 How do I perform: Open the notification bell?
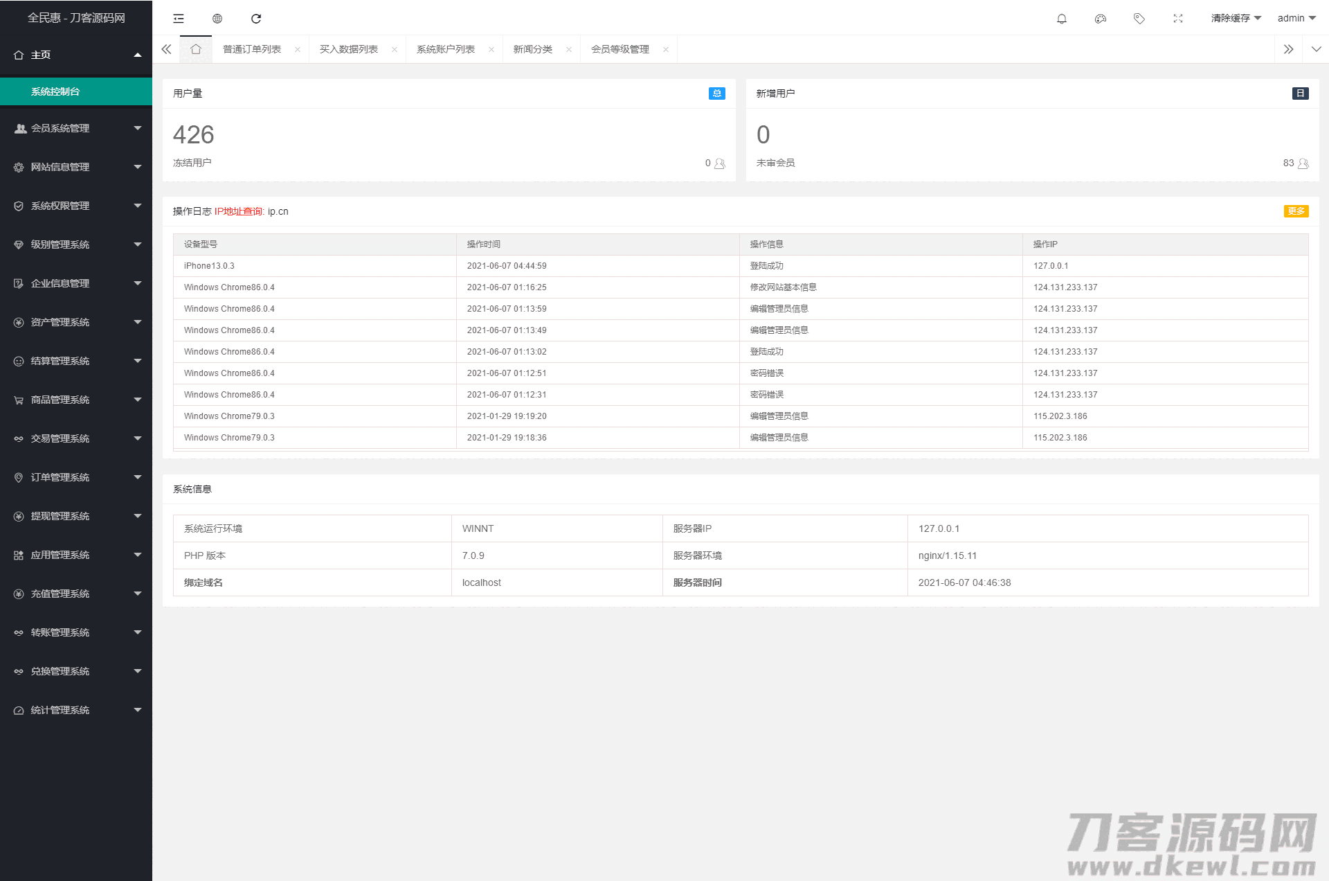click(1062, 19)
